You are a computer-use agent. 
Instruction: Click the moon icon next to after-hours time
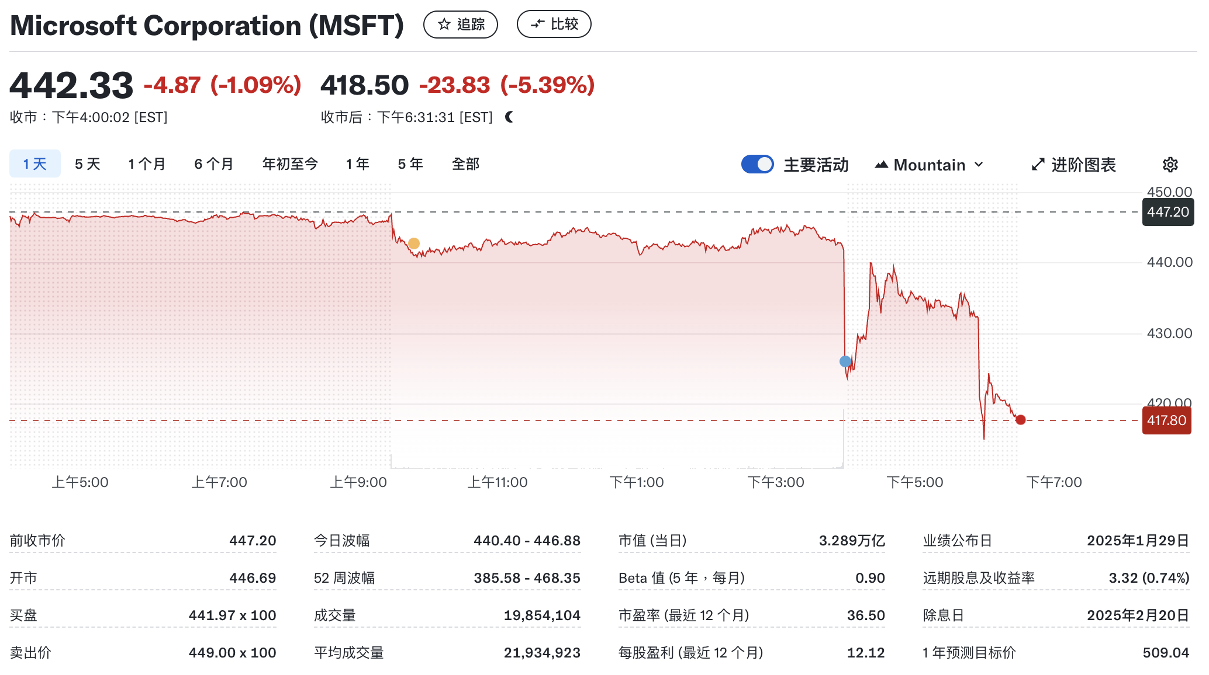[x=510, y=117]
